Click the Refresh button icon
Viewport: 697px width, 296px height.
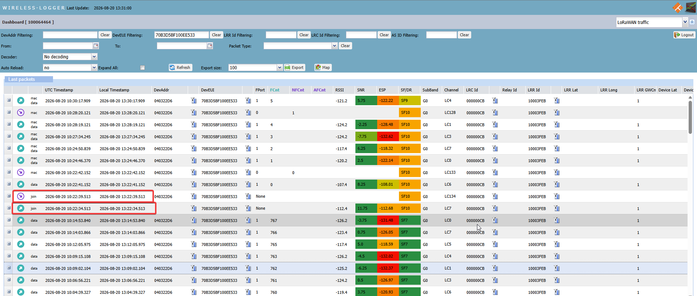[x=172, y=67]
